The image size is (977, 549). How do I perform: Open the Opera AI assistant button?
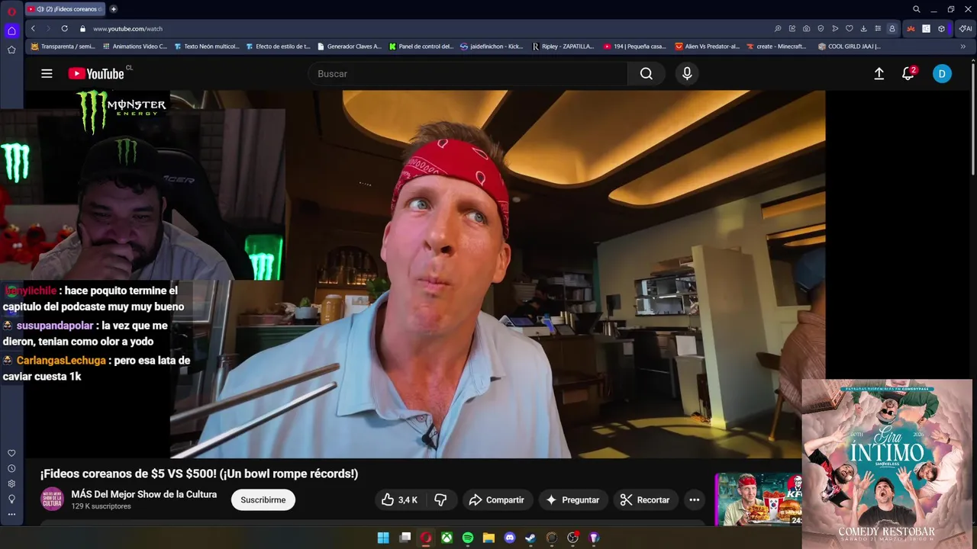pos(966,28)
